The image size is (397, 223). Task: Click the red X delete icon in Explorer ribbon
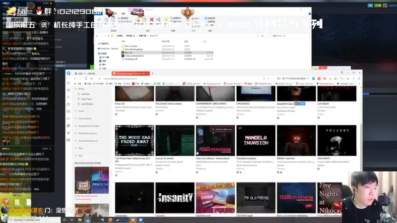(x=152, y=20)
